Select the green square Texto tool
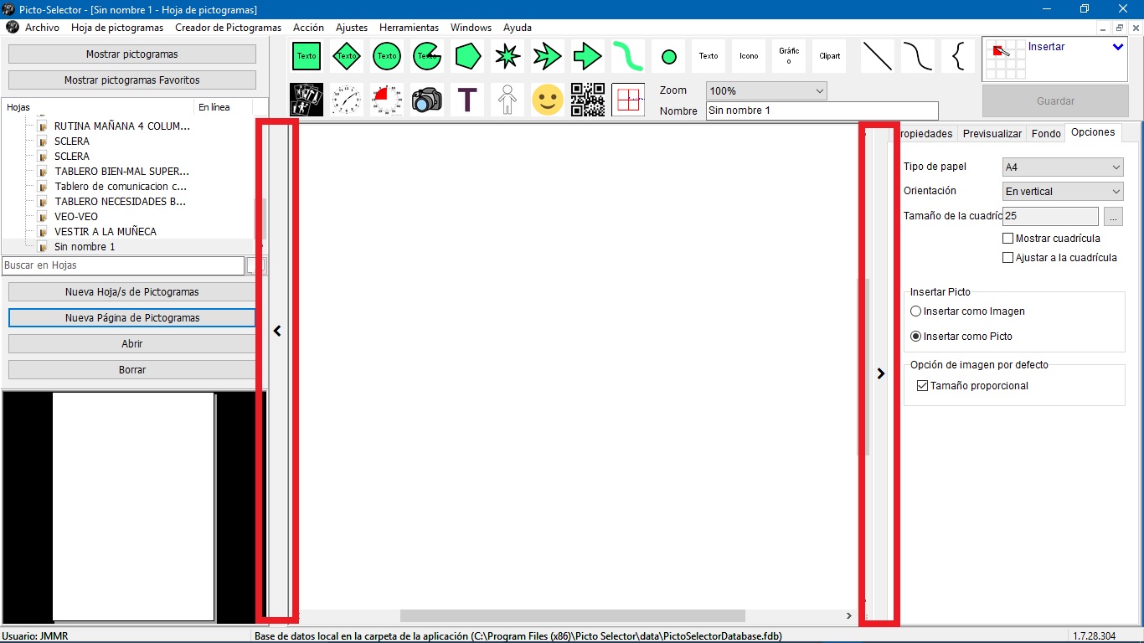This screenshot has height=643, width=1144. pyautogui.click(x=306, y=56)
